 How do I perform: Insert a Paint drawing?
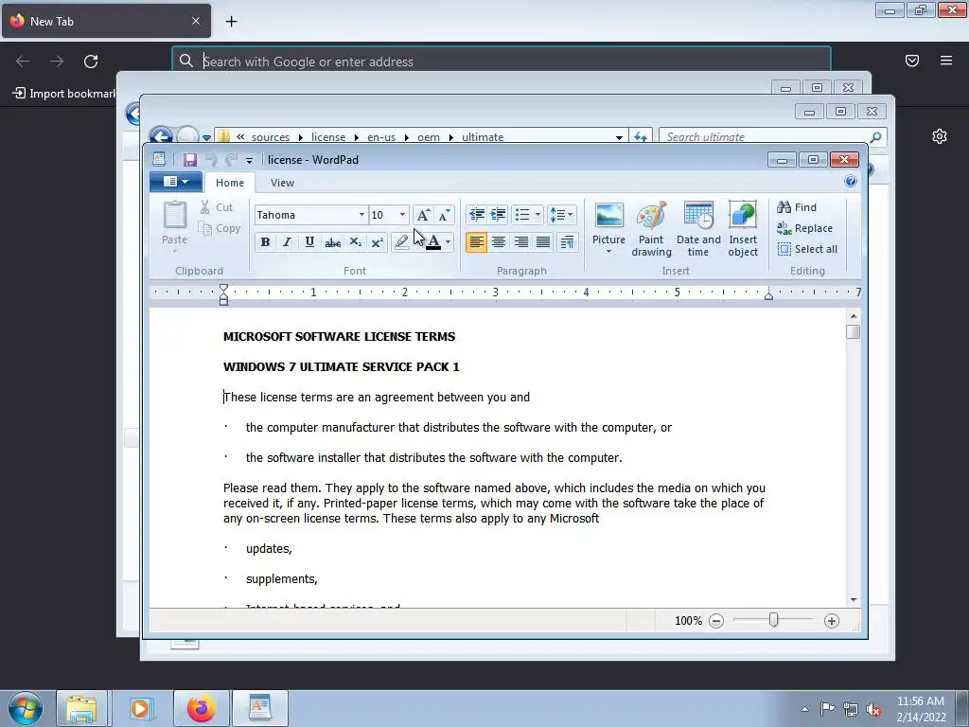(651, 228)
